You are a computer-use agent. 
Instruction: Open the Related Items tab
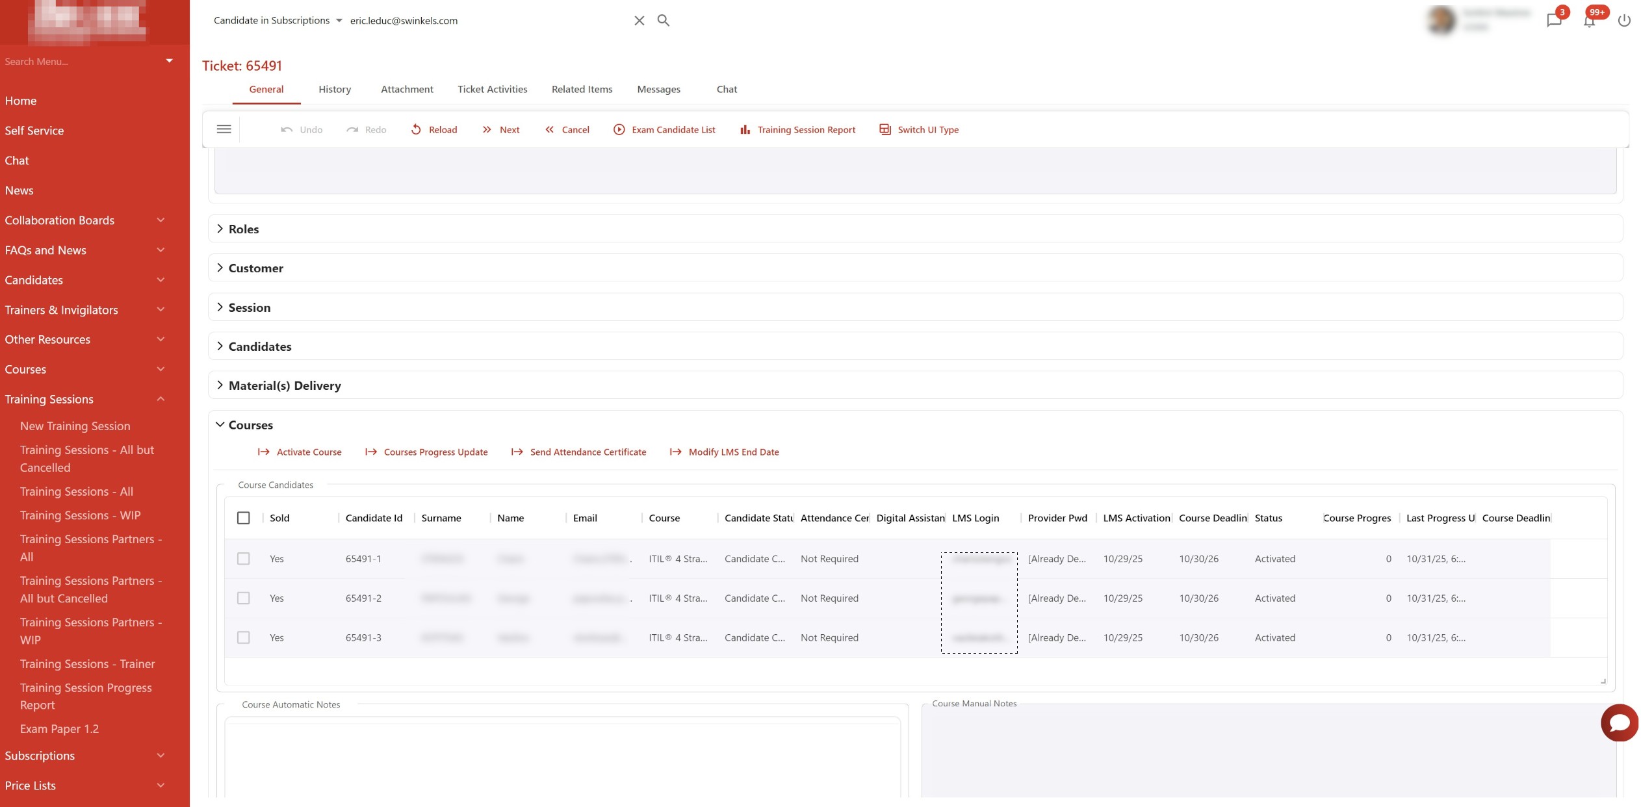(x=581, y=89)
